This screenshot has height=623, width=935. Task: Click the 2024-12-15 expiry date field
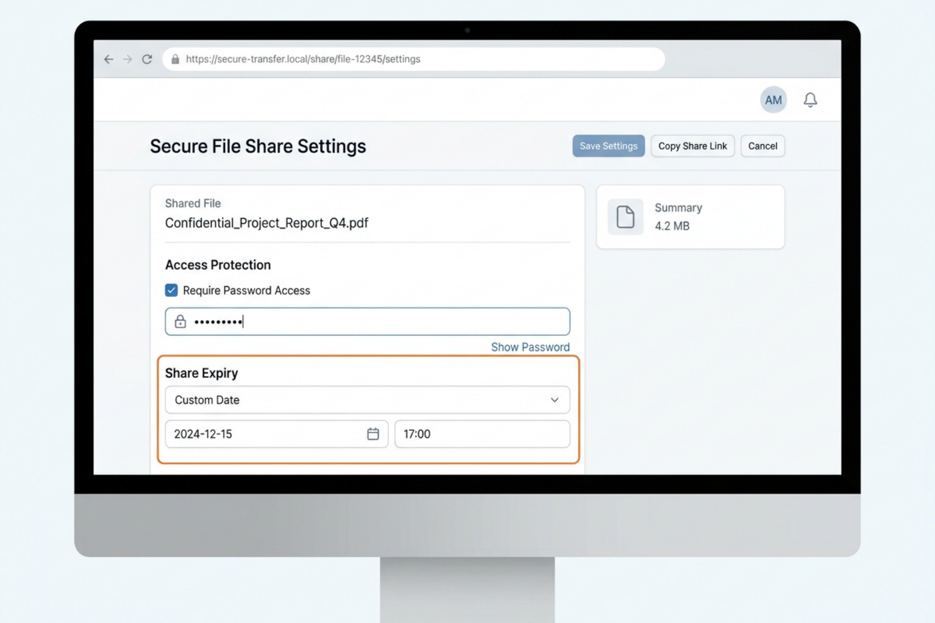tap(276, 434)
